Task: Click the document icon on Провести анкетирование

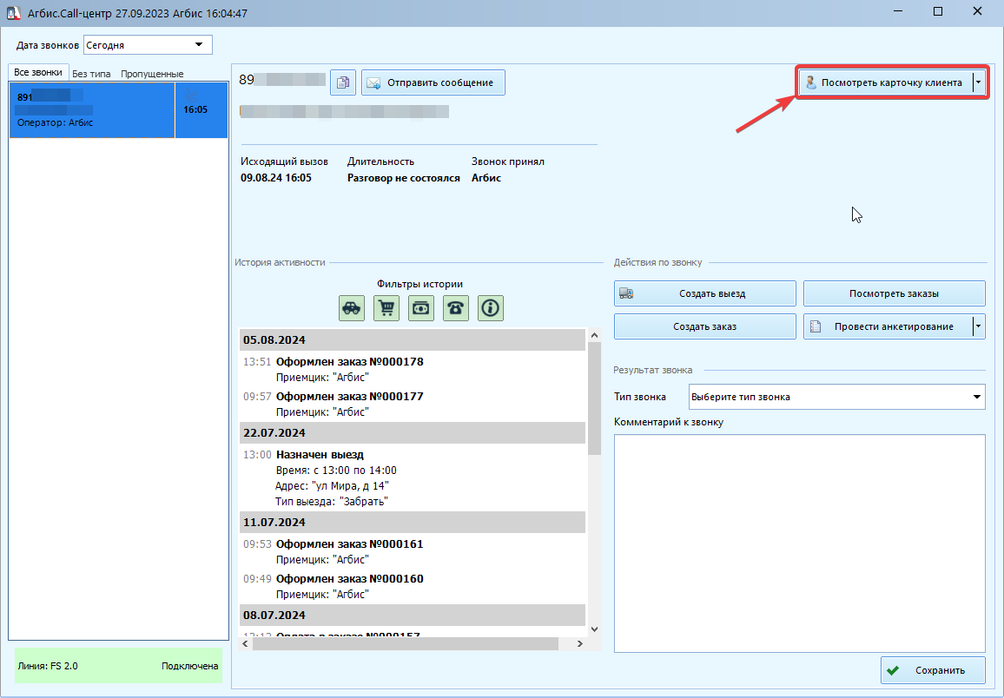Action: (x=816, y=326)
